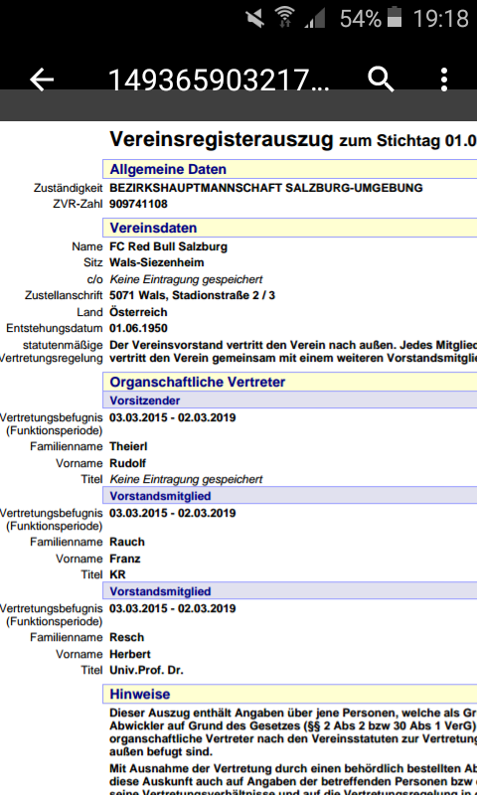Image resolution: width=477 pixels, height=795 pixels.
Task: Select the Vereinsdaten section header
Action: (289, 228)
